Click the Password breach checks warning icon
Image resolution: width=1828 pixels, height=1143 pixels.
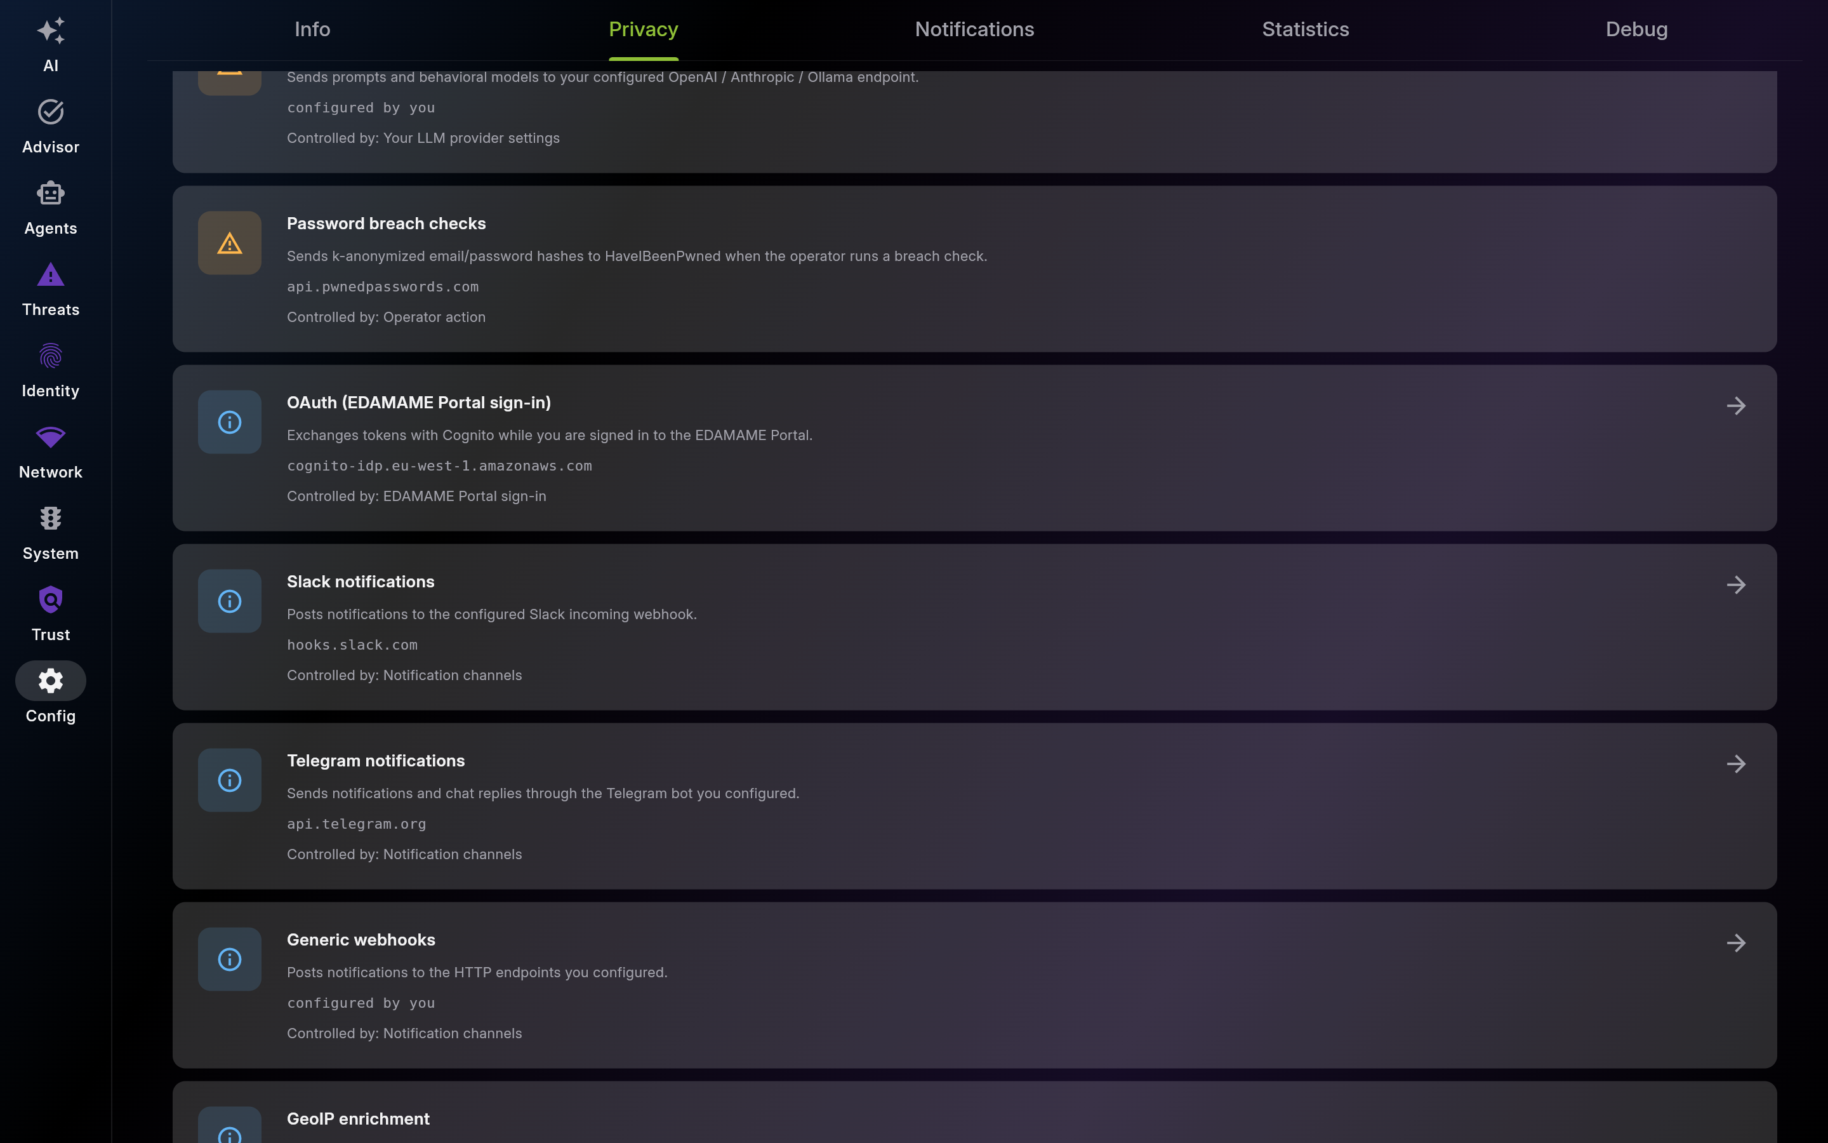click(x=230, y=243)
